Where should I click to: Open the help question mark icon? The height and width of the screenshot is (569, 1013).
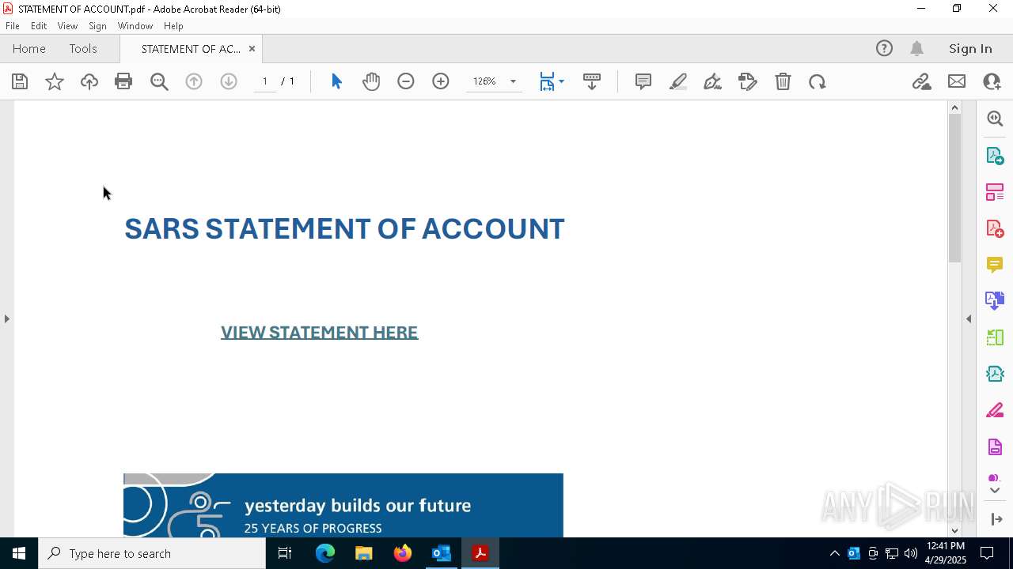(884, 48)
